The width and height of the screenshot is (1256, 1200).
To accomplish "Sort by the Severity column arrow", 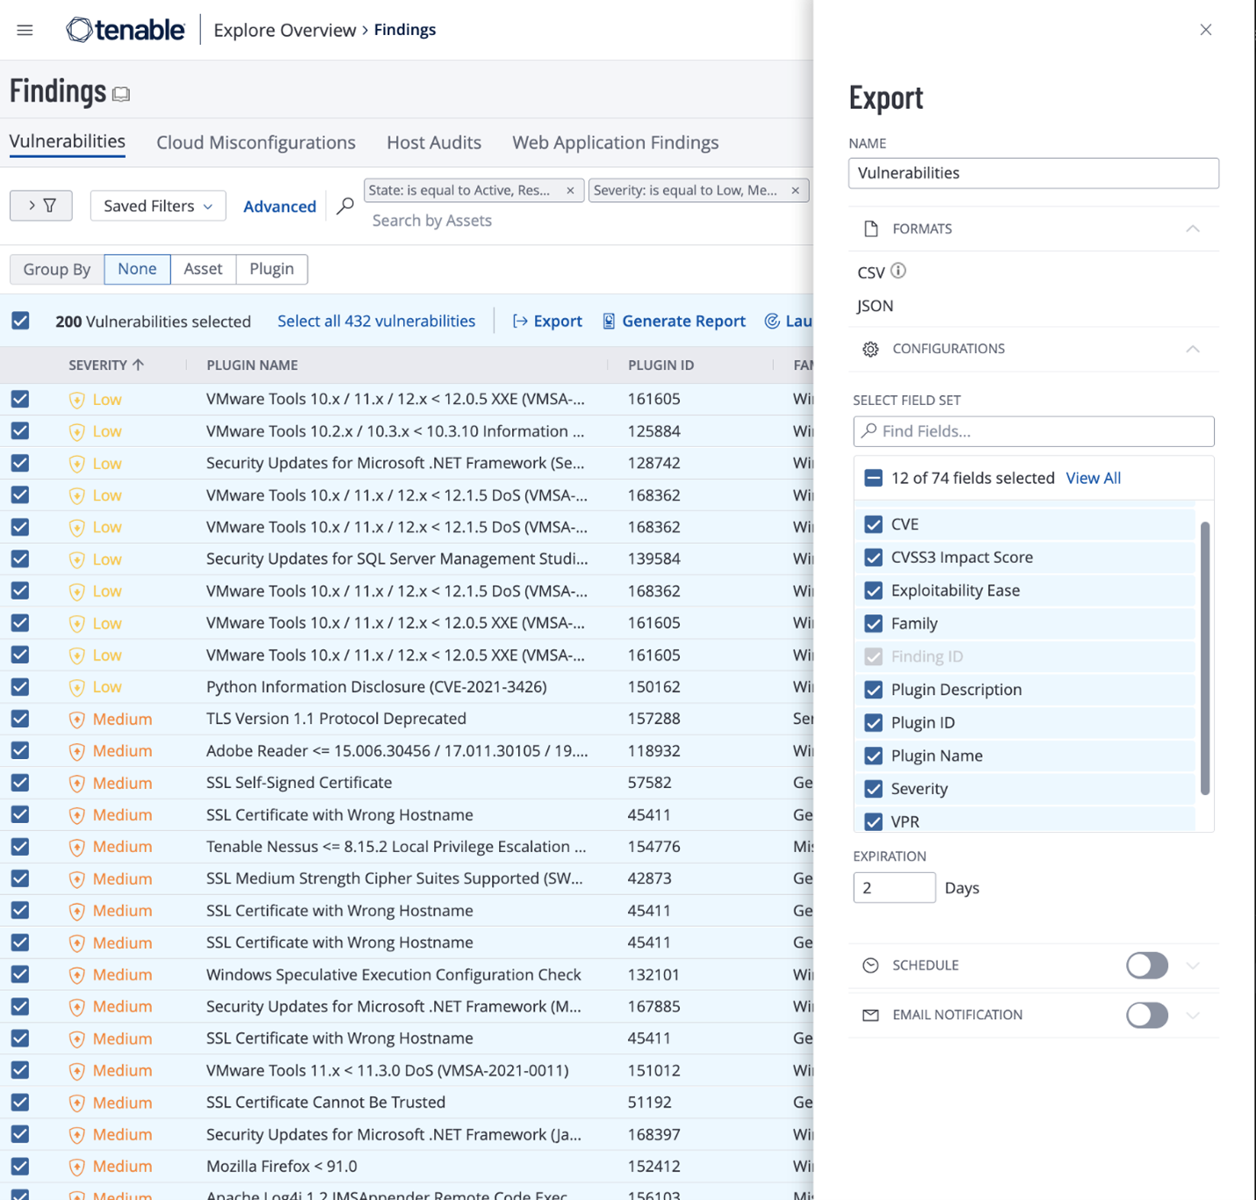I will point(138,365).
